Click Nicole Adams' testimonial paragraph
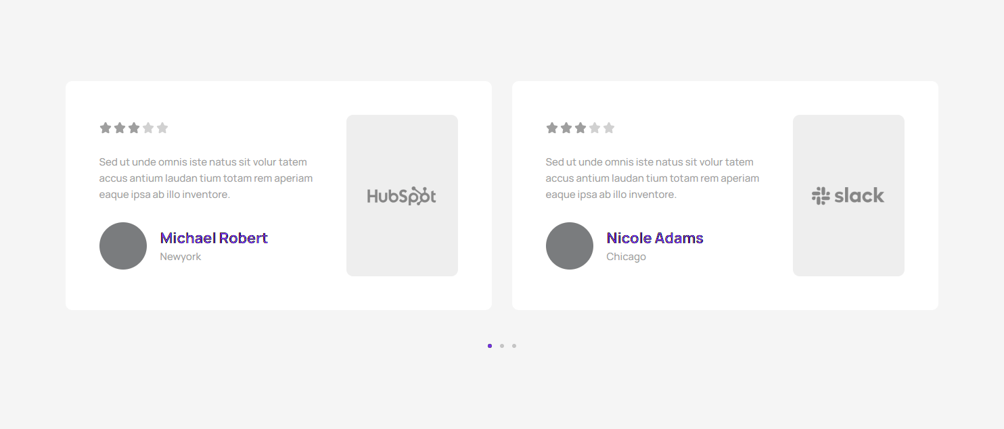 pyautogui.click(x=652, y=178)
